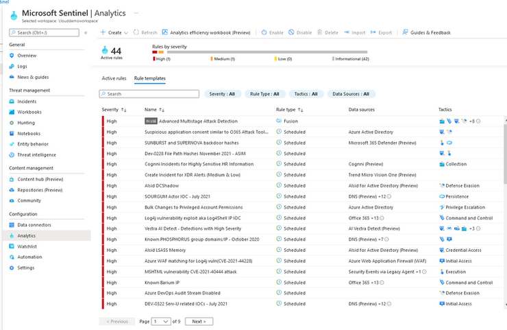Open the Threat intelligence icon
The image size is (507, 330).
pyautogui.click(x=12, y=155)
